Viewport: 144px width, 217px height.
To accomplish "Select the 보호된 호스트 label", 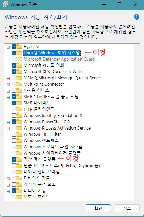I will [x=37, y=197].
